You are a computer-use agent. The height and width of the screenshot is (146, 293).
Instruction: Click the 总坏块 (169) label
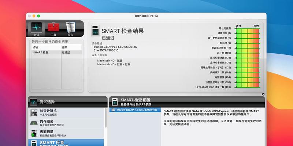224,53
